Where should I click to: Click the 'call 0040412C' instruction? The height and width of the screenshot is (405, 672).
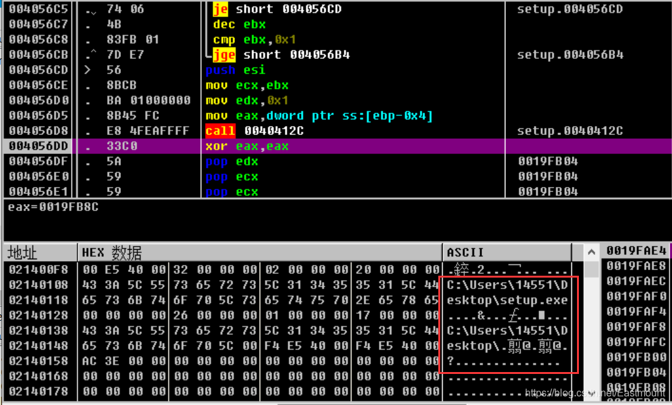(x=255, y=131)
